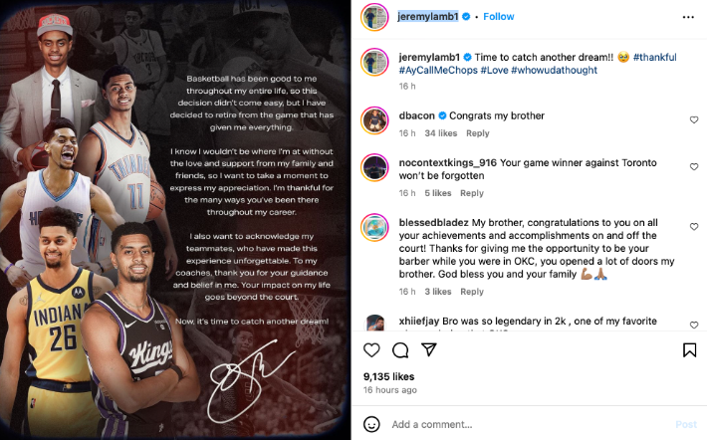Like xhiiefjay's comment heart
707x440 pixels.
[694, 325]
